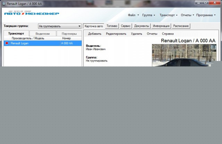Switch to the Топливо tab
Screen dimensions: 222x144
tap(112, 26)
